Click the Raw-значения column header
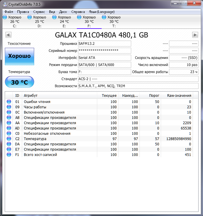The height and width of the screenshot is (216, 203). click(x=177, y=95)
